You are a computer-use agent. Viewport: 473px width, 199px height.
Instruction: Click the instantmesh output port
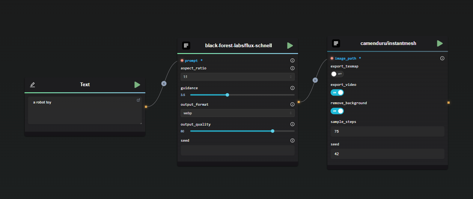(448, 102)
